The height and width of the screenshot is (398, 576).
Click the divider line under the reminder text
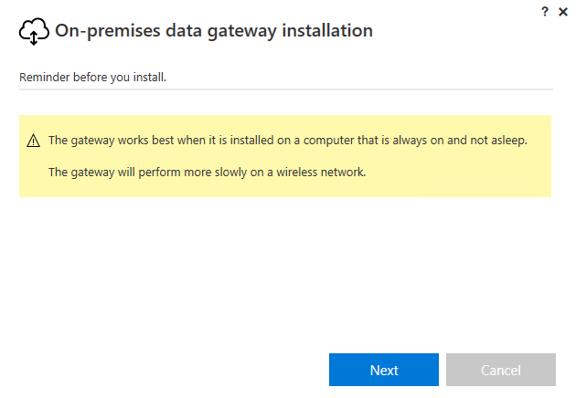pyautogui.click(x=286, y=89)
